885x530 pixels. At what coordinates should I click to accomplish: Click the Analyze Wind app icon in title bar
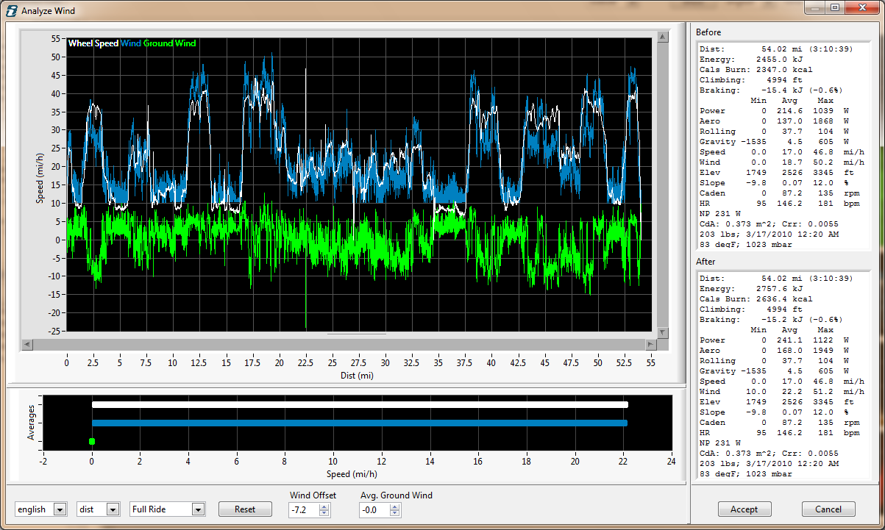click(x=12, y=10)
